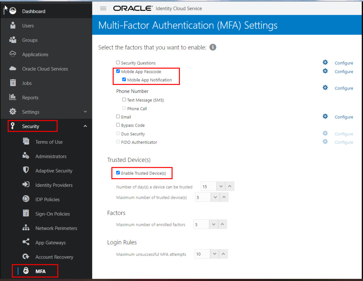Click the info icon beside factors heading
This screenshot has width=363, height=281.
[213, 47]
